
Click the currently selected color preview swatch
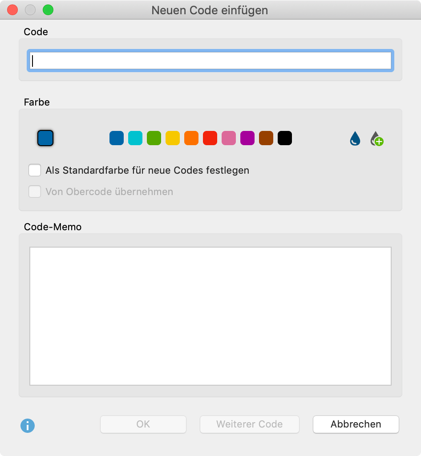pos(45,138)
